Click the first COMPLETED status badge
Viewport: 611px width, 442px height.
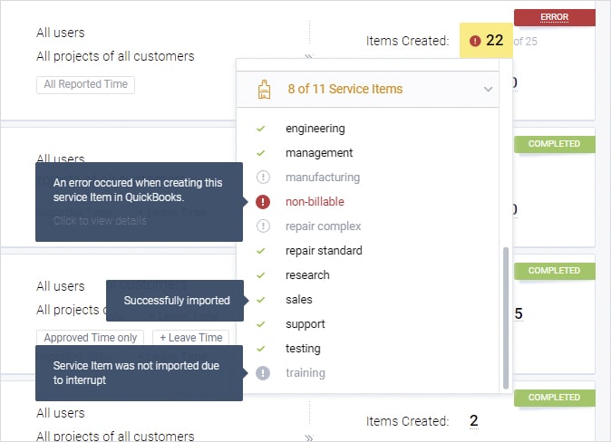[554, 144]
